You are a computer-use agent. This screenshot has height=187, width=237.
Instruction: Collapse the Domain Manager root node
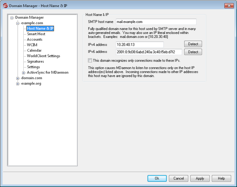point(12,18)
